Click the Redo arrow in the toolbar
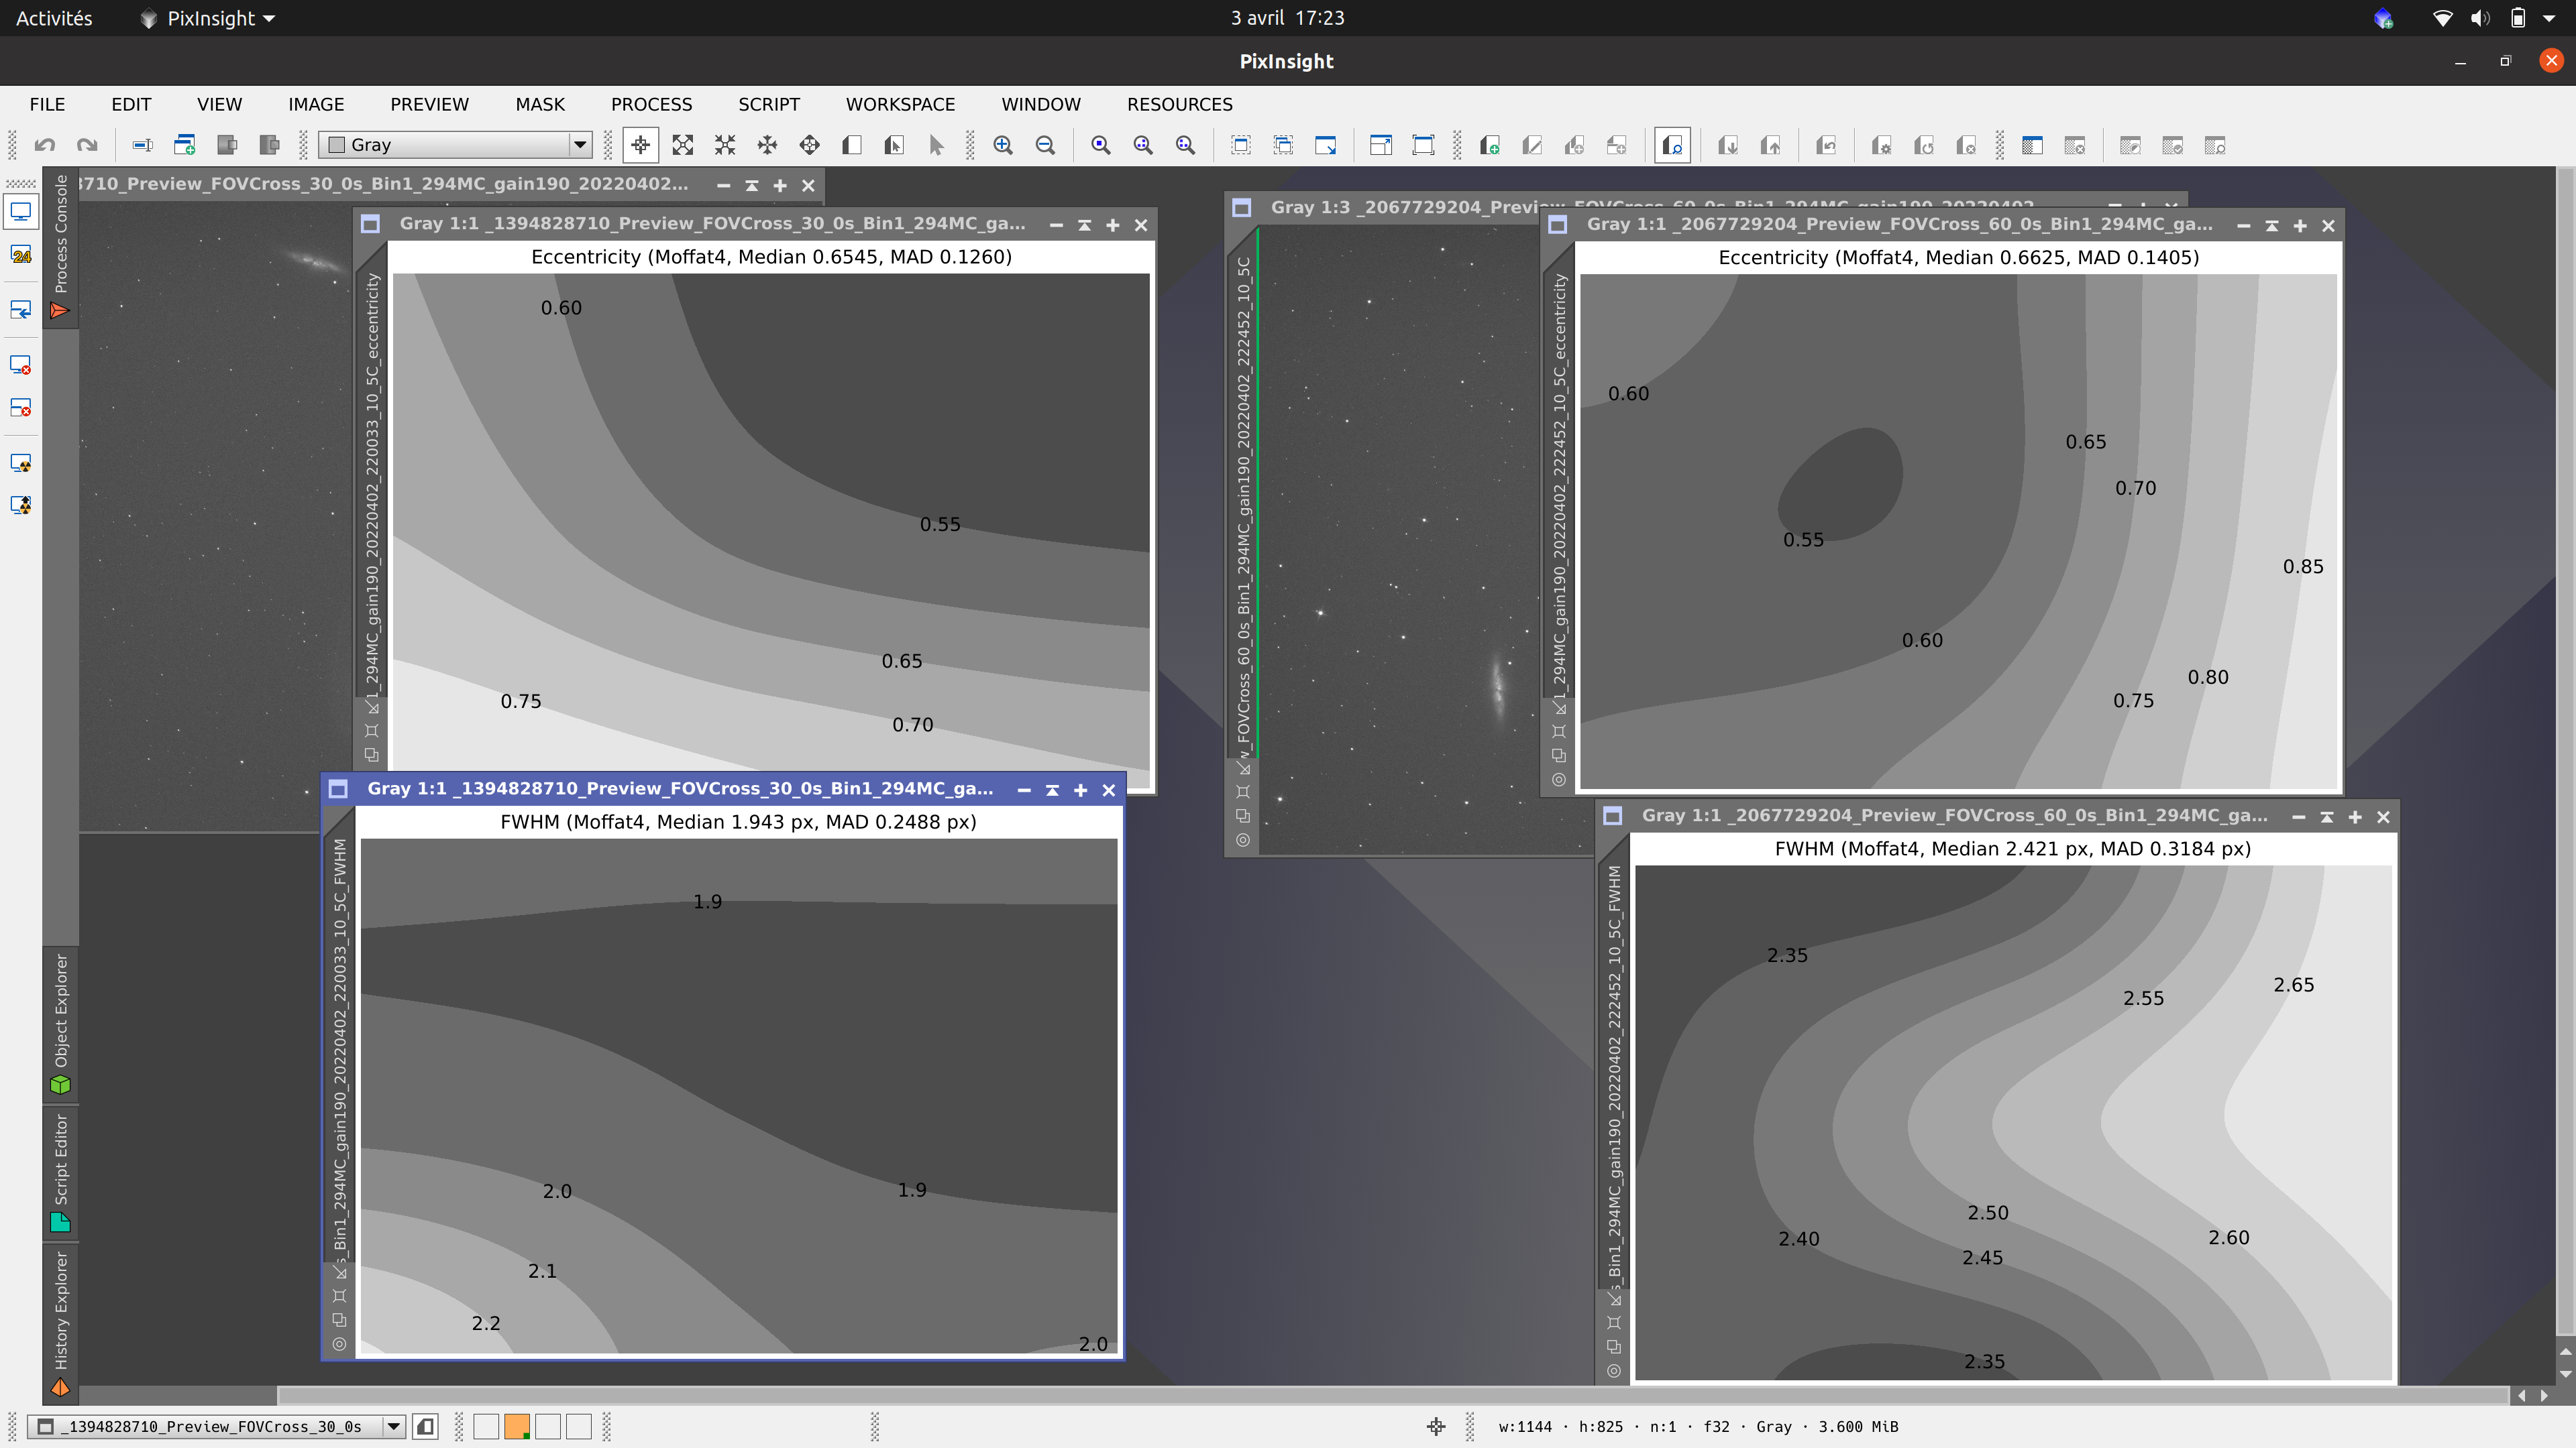This screenshot has width=2576, height=1448. coord(87,145)
